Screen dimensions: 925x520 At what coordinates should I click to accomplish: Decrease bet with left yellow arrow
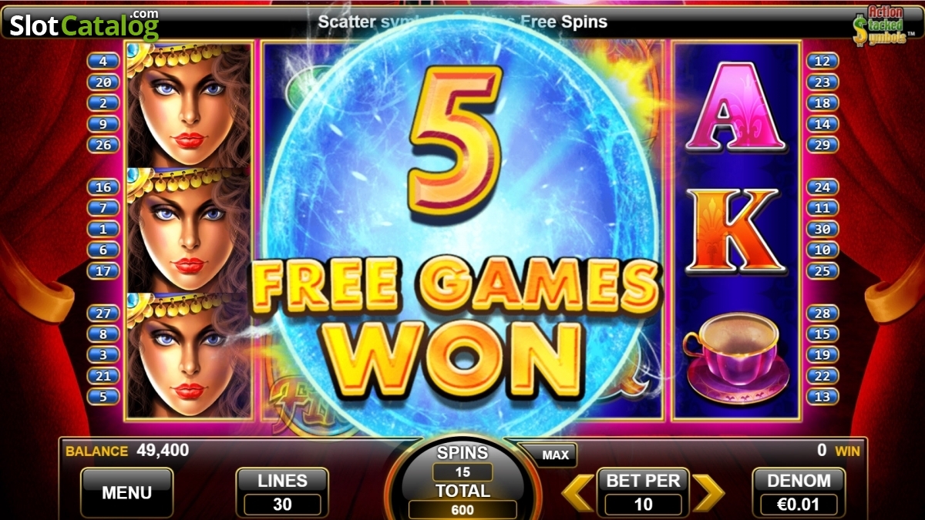click(577, 493)
